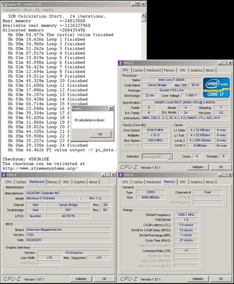Screen dimensions: 234x284
Task: Open the About...(A) menu in Super PI
Action: [x=31, y=10]
